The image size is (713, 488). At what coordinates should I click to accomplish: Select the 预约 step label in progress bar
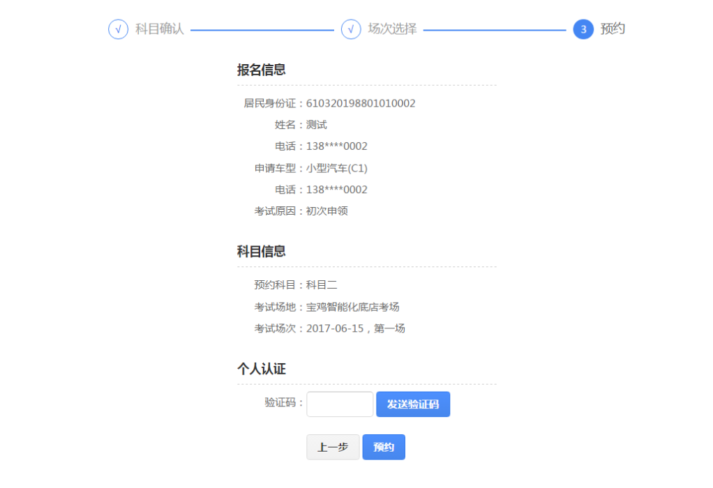[x=613, y=29]
